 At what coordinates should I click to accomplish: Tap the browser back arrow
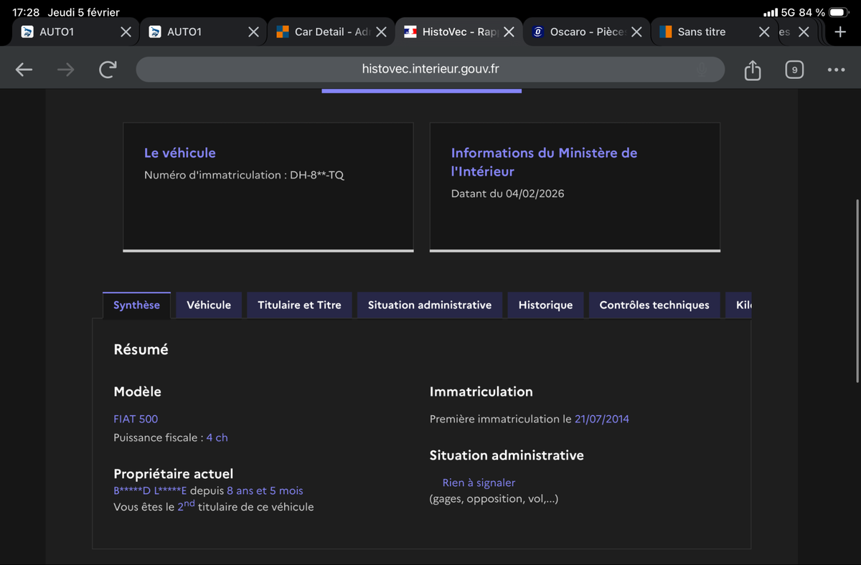click(x=24, y=70)
